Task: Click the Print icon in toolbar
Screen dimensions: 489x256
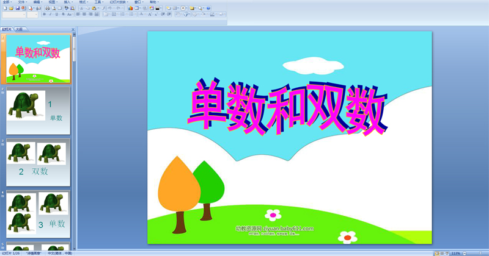Action: pos(48,8)
